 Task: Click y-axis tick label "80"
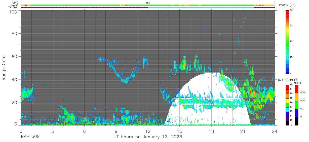(x=15, y=34)
